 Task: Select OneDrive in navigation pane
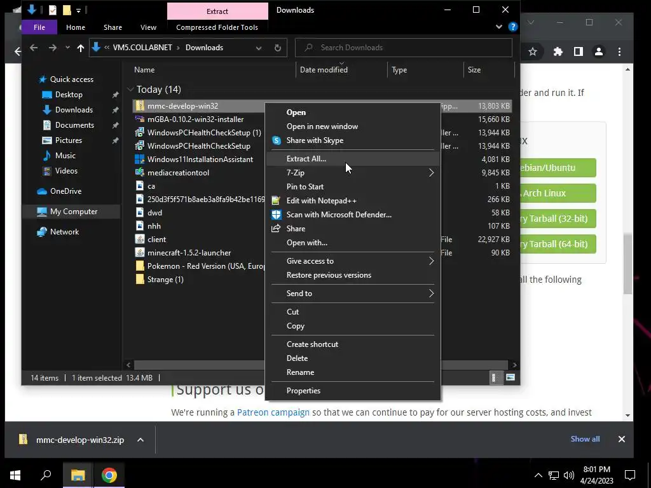tap(65, 191)
